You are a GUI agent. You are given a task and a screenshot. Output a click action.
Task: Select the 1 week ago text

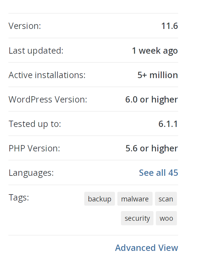(x=155, y=50)
